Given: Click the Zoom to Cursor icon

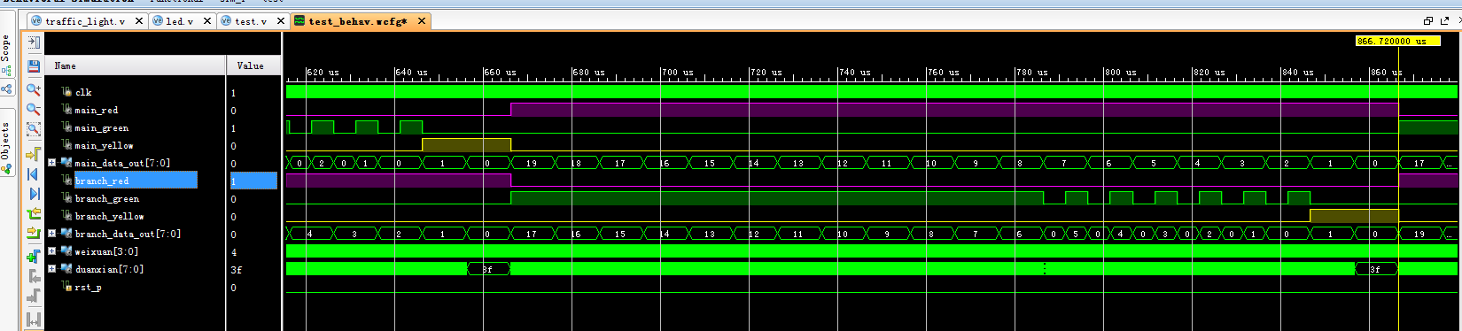Looking at the screenshot, I should pyautogui.click(x=34, y=154).
